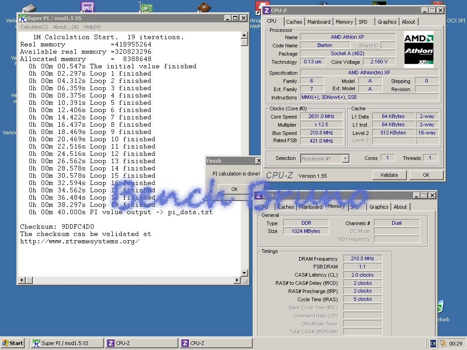The height and width of the screenshot is (350, 467).
Task: Click the CAS# Latency 2.0 clocks value
Action: (x=363, y=275)
